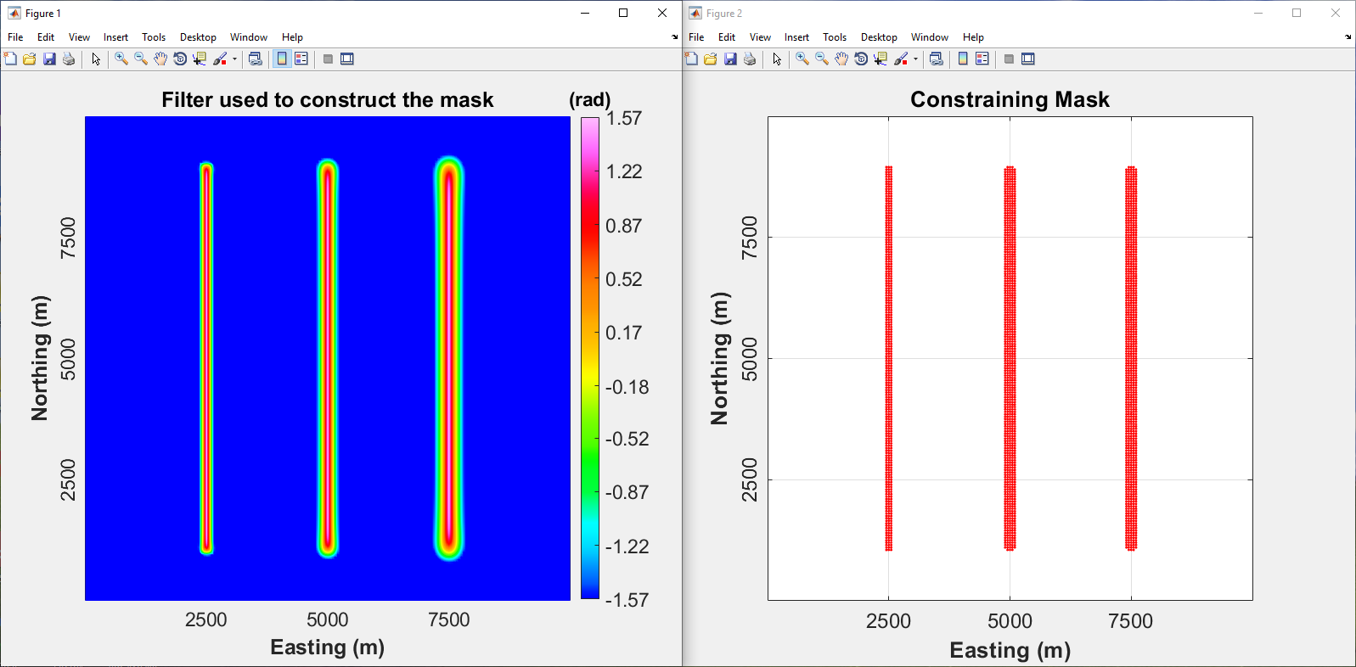
Task: Click New Figure icon in Figure 1 toolbar
Action: point(10,59)
